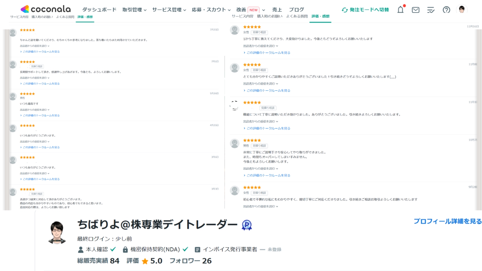The image size is (482, 271).
Task: Click reviewer avatar of the 4月25日 review
Action: click(x=13, y=128)
